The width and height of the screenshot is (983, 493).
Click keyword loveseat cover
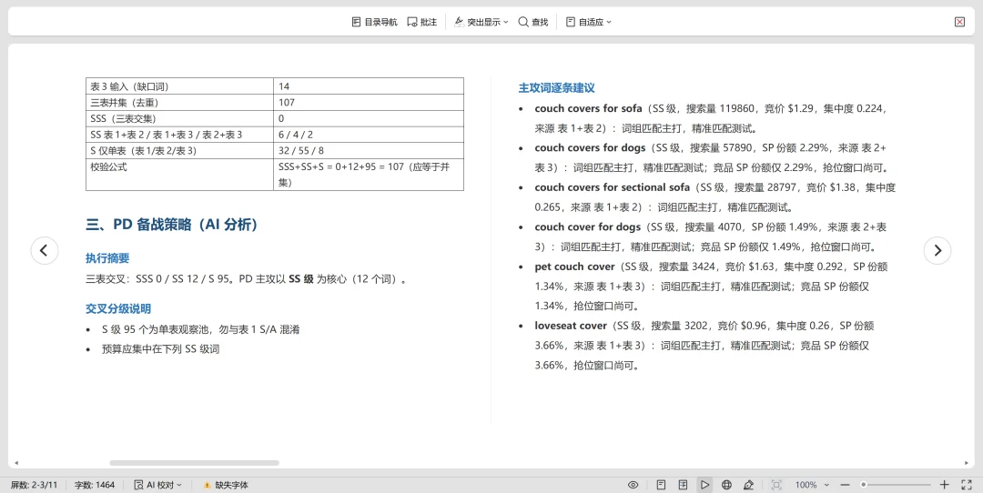tap(571, 326)
